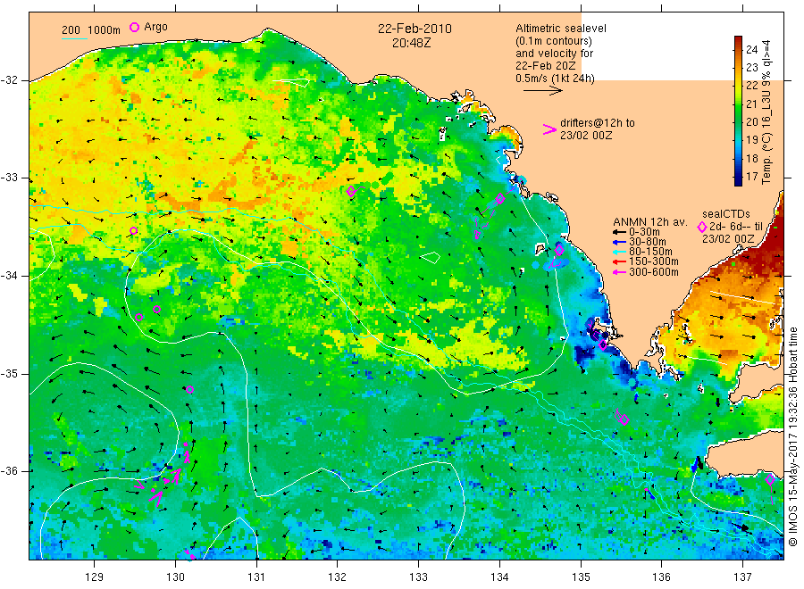Click the sealCTDs magenta diamond legend symbol

tap(702, 227)
